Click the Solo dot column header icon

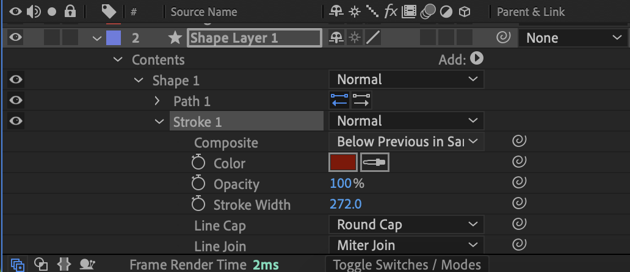click(x=52, y=12)
